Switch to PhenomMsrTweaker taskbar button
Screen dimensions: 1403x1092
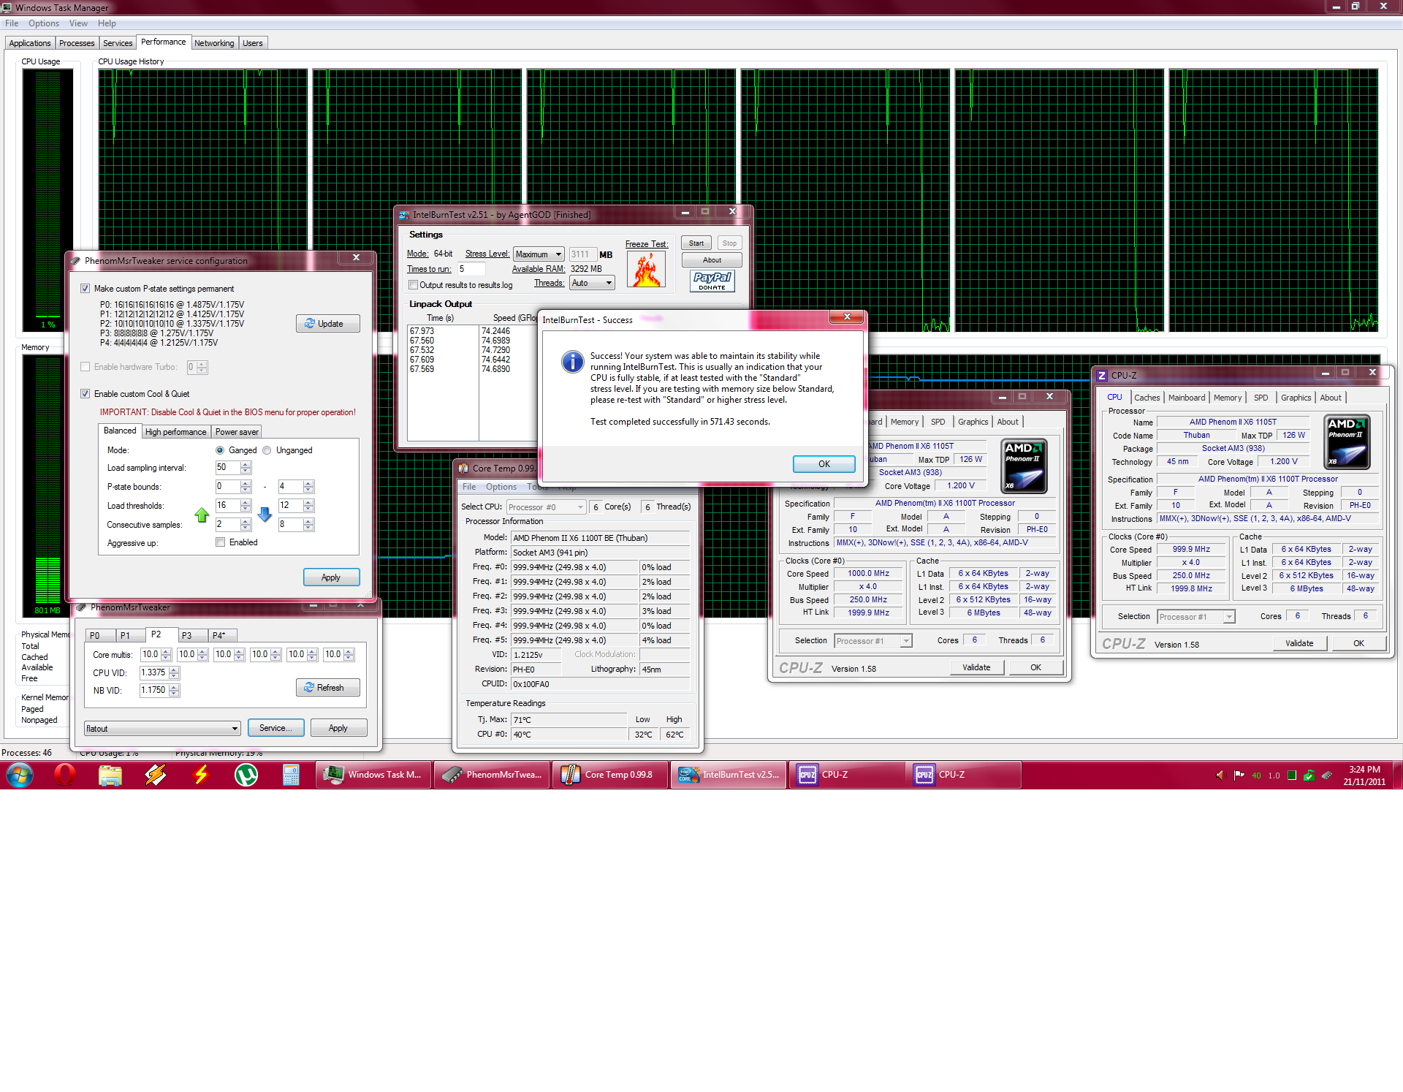tap(492, 775)
